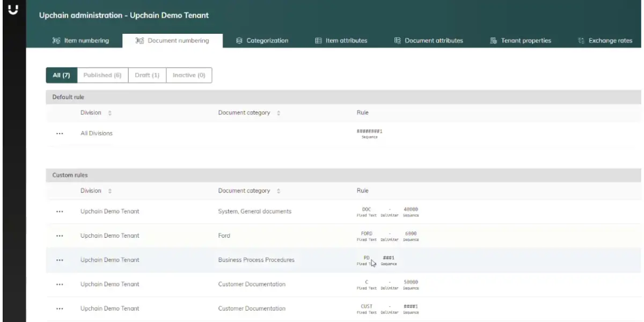Select the Business Process Procedures category
Screen dimensions: 644x322
click(x=257, y=260)
